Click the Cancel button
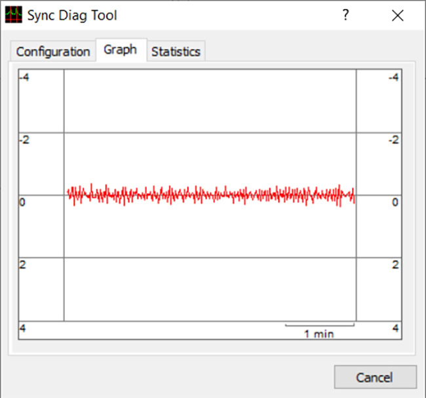 (375, 377)
